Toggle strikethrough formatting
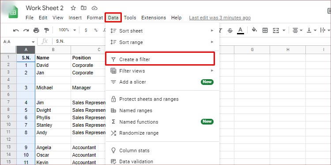This screenshot has width=331, height=165. click(230, 30)
